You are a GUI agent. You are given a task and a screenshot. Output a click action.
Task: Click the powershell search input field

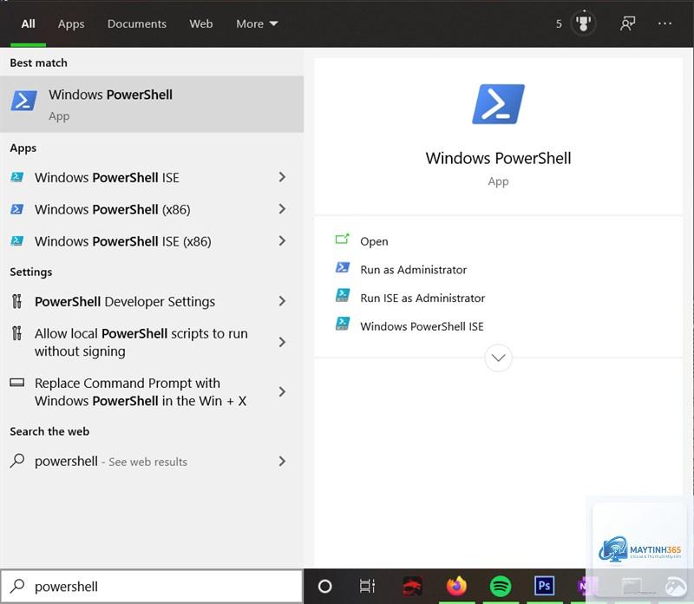152,587
